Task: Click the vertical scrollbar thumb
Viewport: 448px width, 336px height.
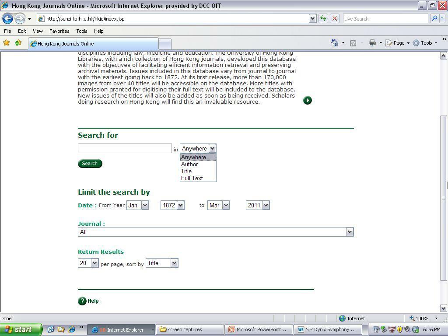Action: 444,198
